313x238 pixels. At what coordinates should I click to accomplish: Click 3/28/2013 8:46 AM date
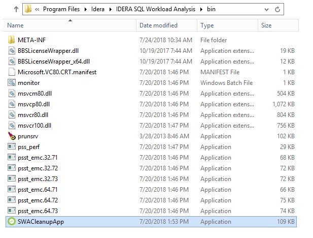coord(164,136)
